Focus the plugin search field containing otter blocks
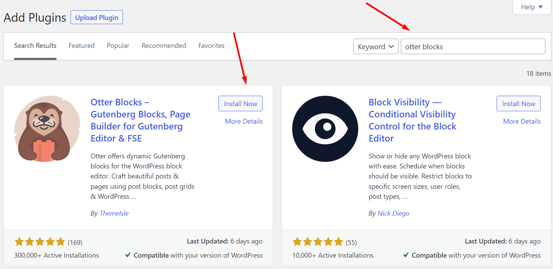Screen dimensions: 553x269 pyautogui.click(x=473, y=46)
